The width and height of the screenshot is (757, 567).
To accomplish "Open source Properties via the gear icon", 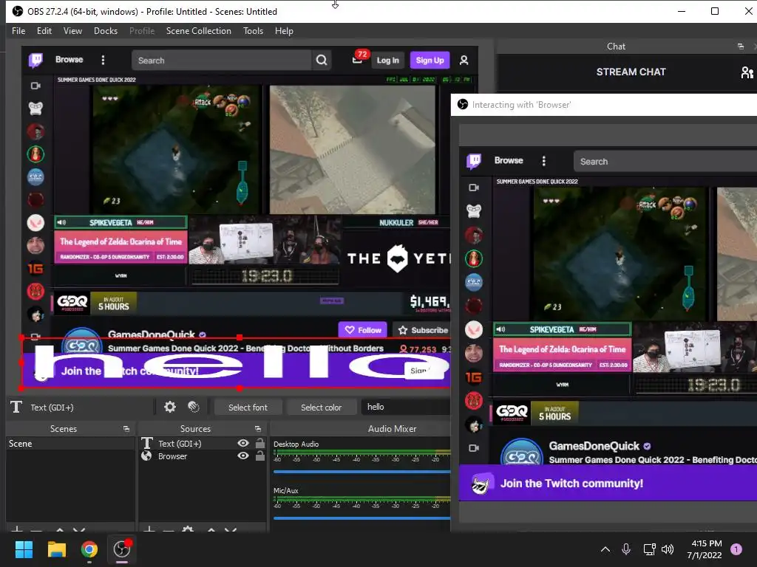I will (170, 407).
